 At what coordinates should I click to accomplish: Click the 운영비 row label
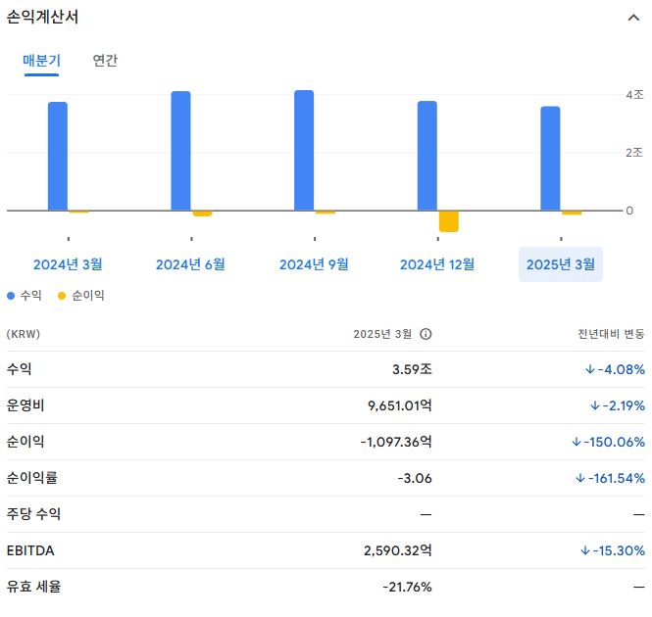pyautogui.click(x=25, y=405)
